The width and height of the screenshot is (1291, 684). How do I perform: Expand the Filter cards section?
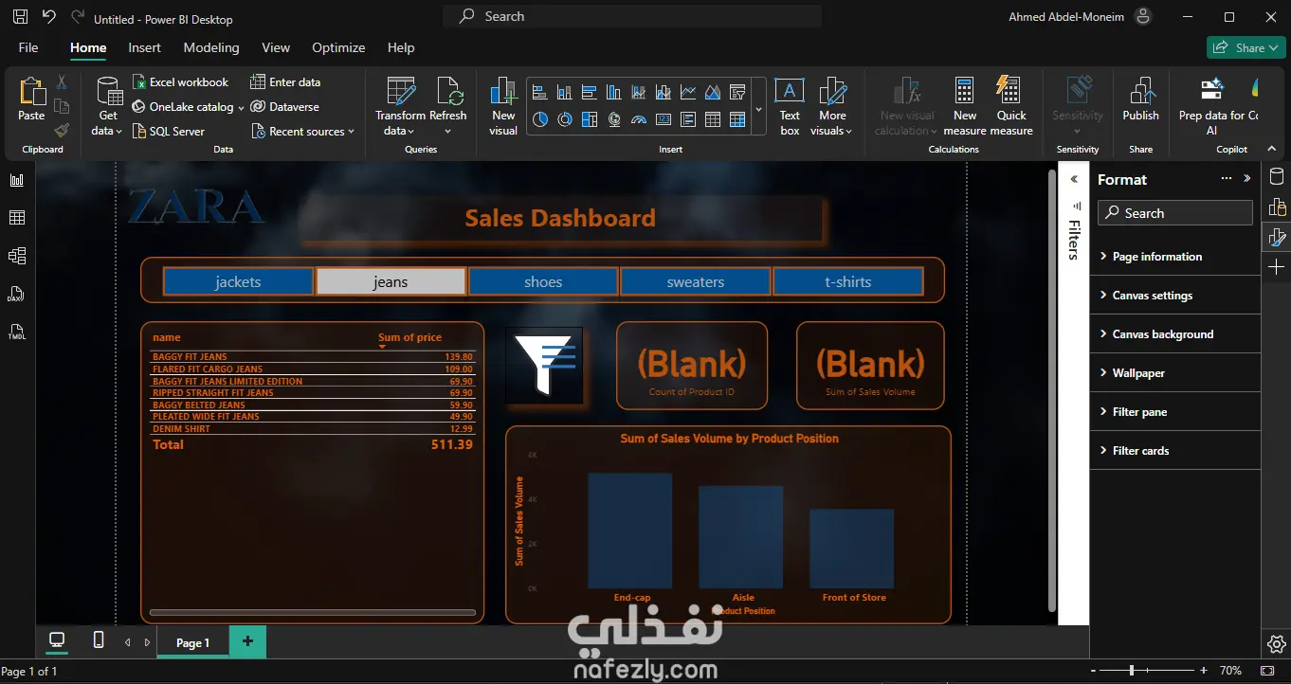[1175, 451]
